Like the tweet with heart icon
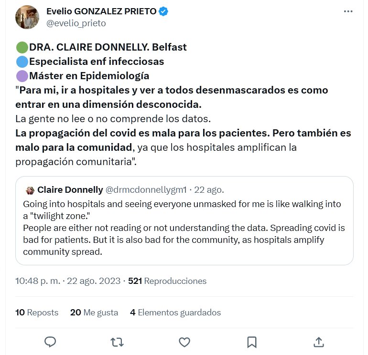 184,342
